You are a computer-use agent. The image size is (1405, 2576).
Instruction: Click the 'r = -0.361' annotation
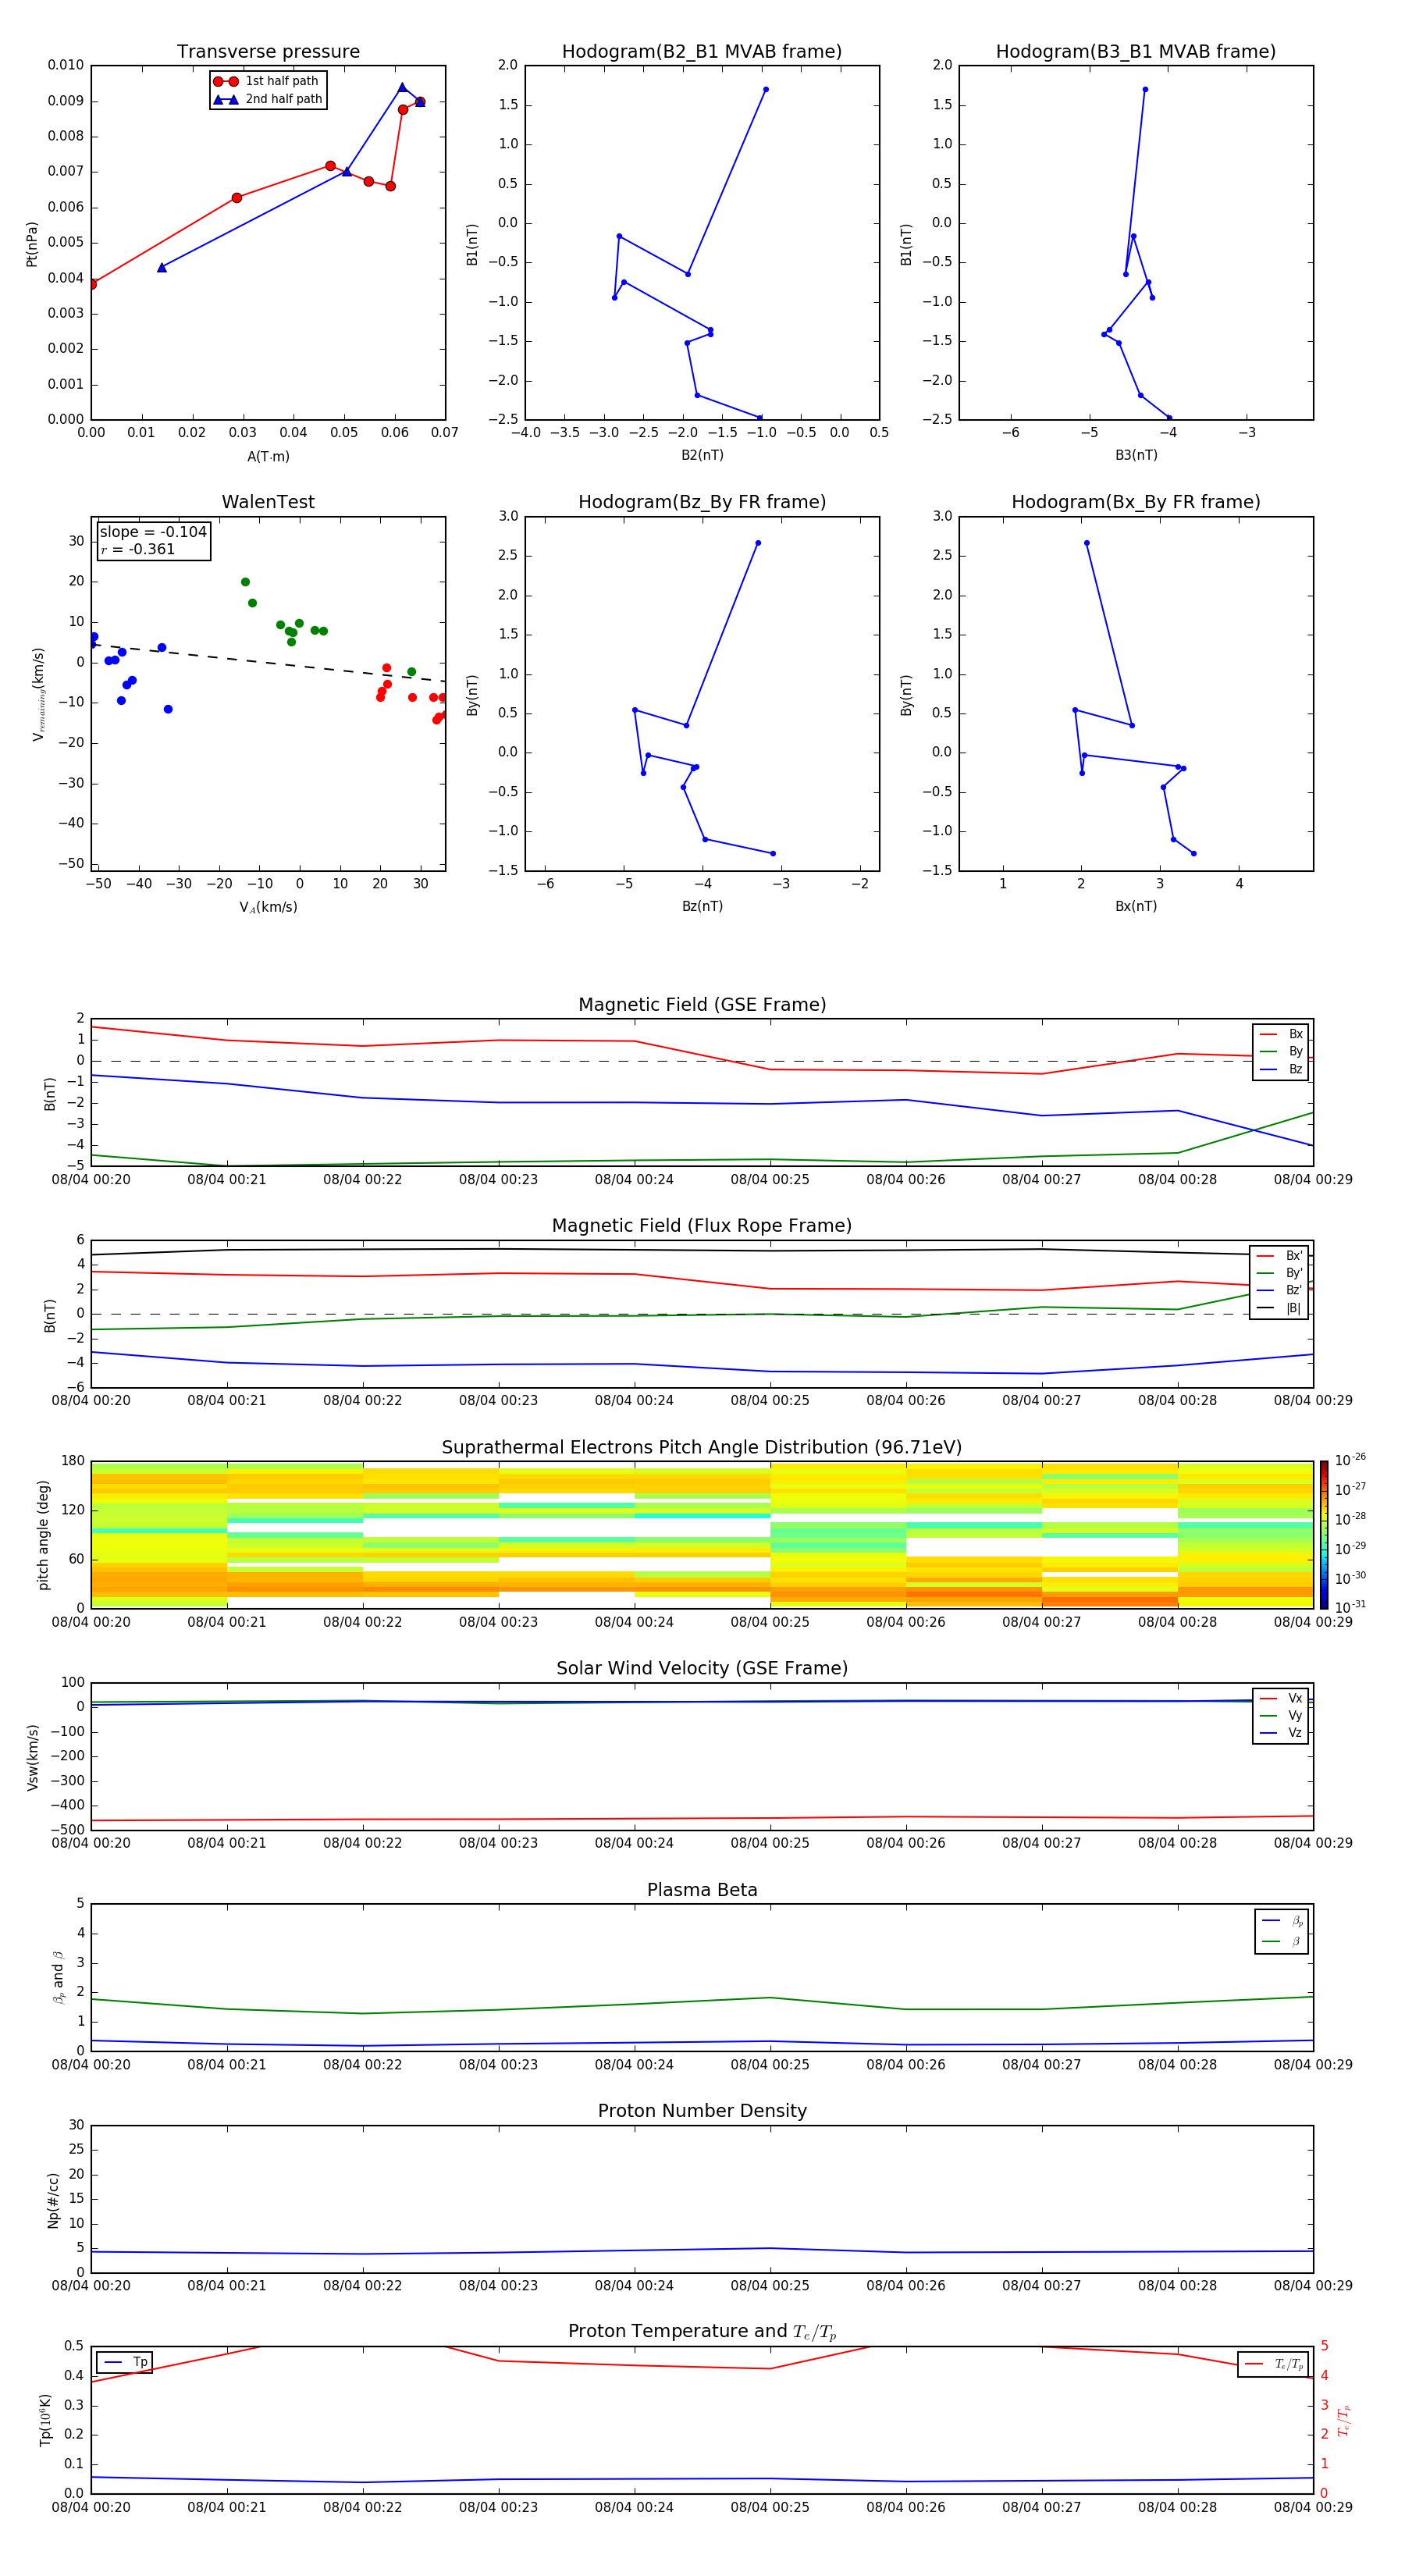[138, 549]
